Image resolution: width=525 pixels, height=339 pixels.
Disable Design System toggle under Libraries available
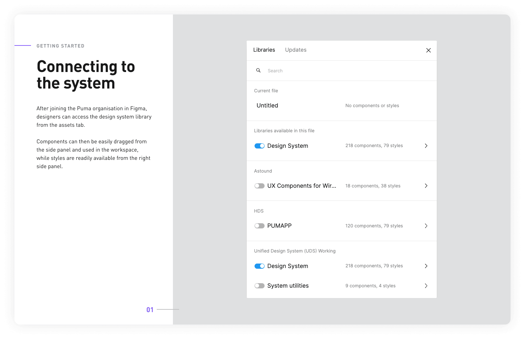click(259, 146)
